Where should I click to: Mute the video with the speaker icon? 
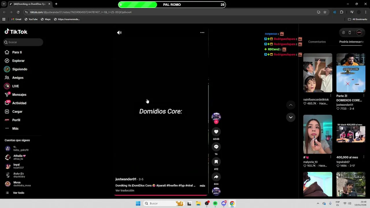coord(119,33)
